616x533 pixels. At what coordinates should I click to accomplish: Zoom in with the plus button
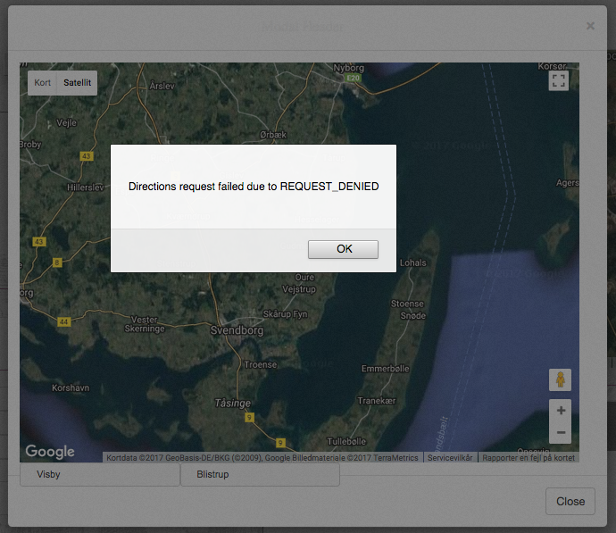[x=561, y=411]
